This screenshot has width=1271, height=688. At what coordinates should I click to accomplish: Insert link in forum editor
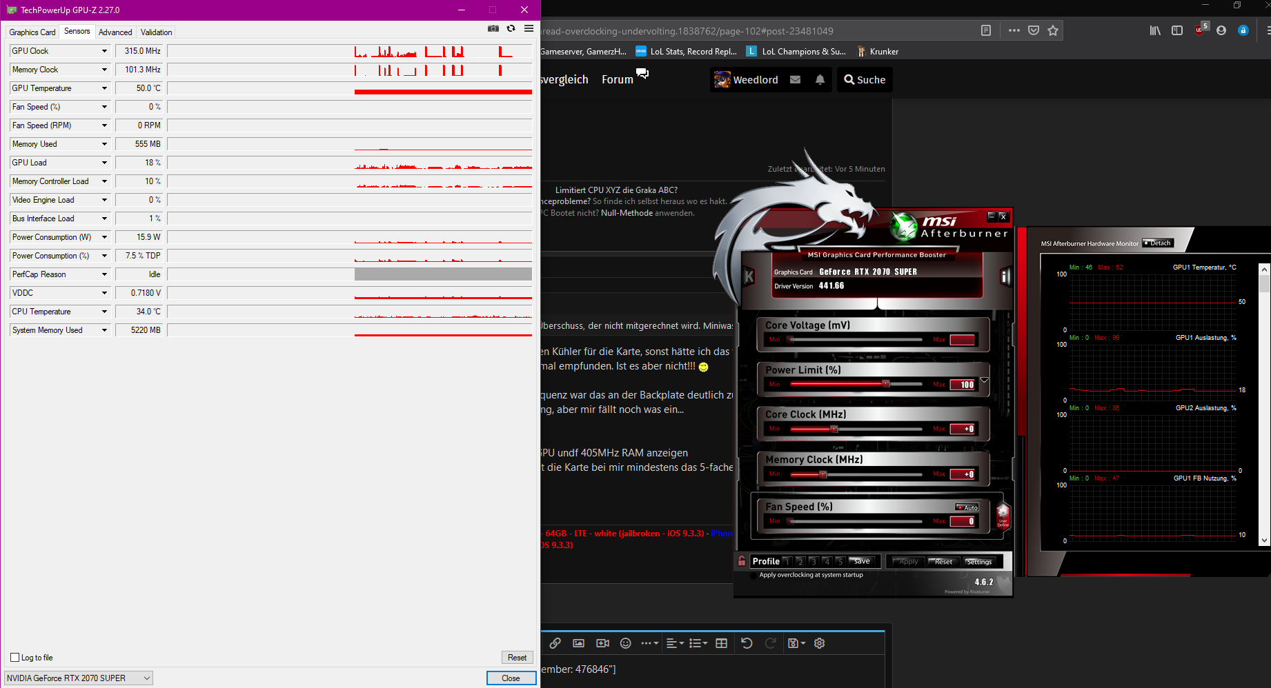point(555,643)
